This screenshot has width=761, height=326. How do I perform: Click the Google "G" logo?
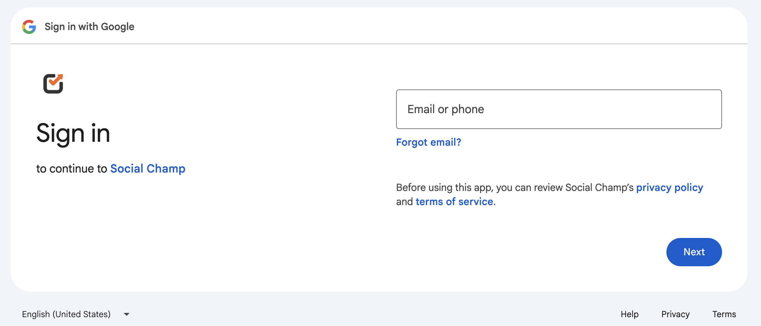pyautogui.click(x=29, y=27)
